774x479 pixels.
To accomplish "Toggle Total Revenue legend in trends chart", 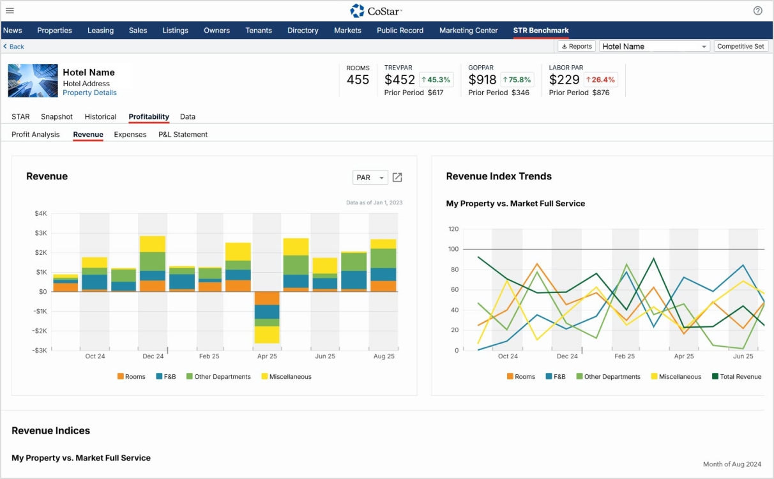I will [736, 377].
